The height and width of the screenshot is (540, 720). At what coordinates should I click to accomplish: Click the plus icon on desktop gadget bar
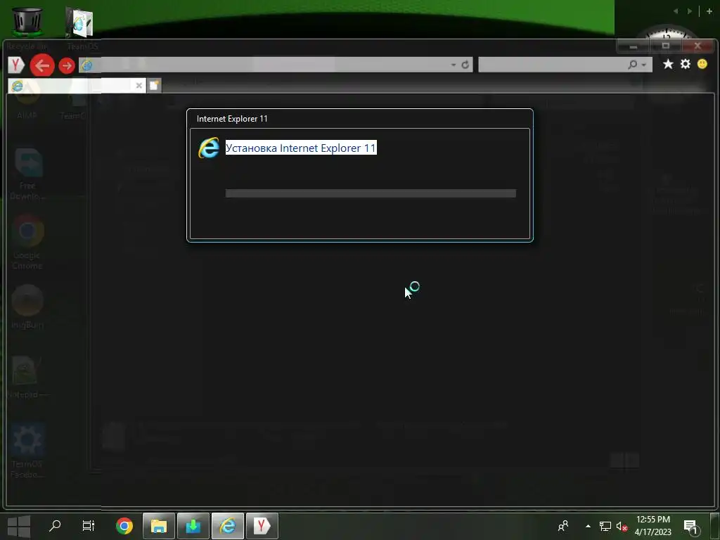point(709,11)
